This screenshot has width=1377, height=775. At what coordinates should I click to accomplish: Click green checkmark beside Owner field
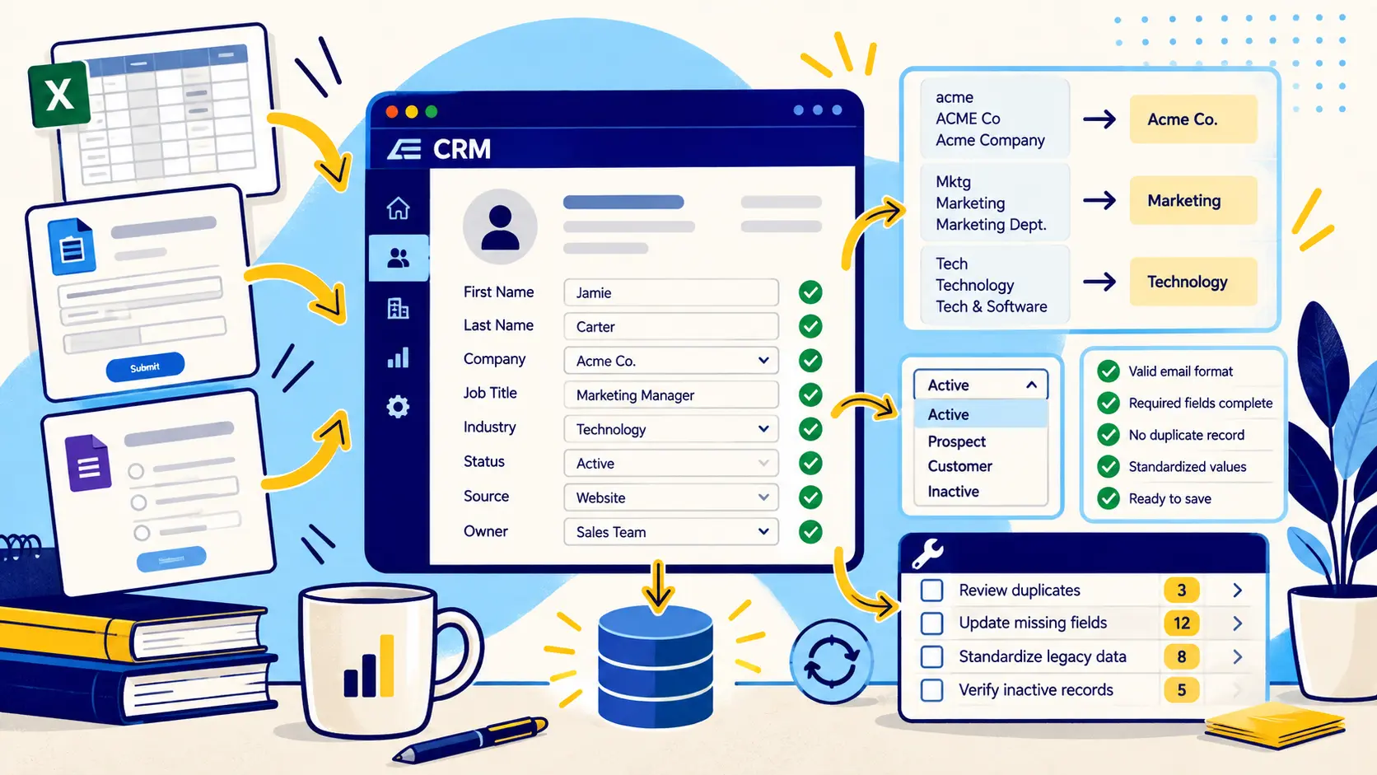pyautogui.click(x=810, y=532)
